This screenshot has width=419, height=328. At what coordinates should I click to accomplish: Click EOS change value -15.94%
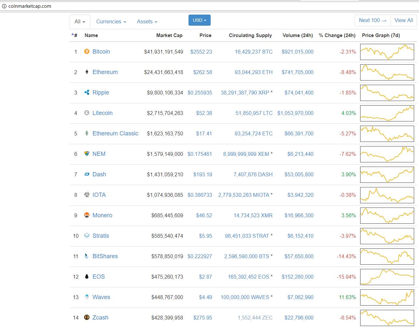click(346, 276)
